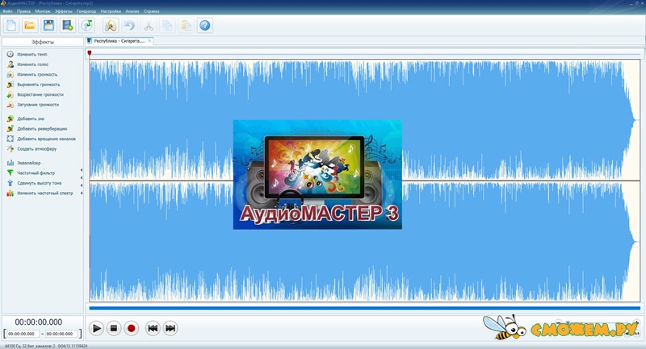Image resolution: width=646 pixels, height=349 pixels.
Task: Click the Затухание громкости icon
Action: tap(10, 105)
